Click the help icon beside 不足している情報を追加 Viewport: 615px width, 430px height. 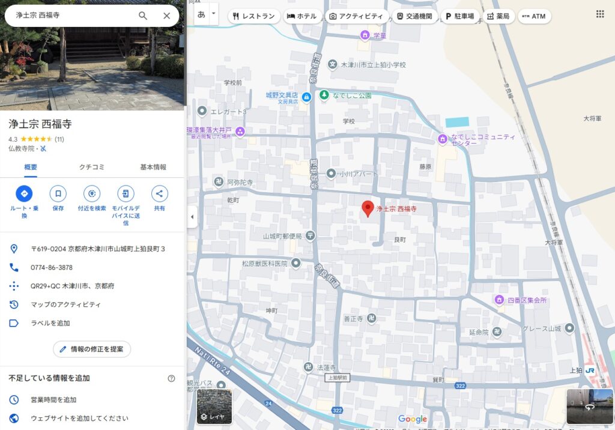[171, 378]
